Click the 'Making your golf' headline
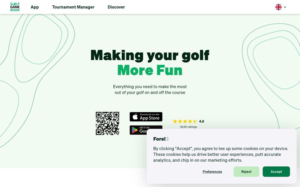The image size is (300, 187). pos(150,56)
